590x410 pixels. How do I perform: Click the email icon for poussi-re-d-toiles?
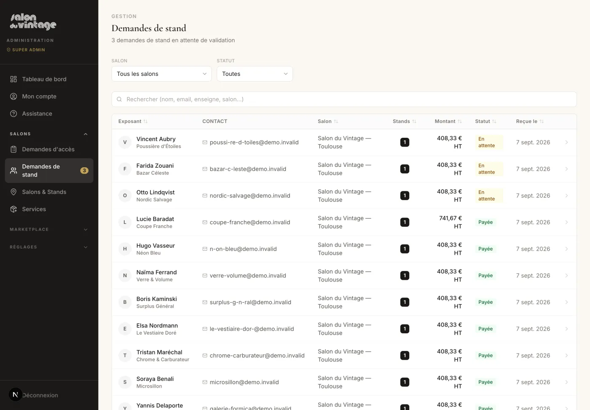click(x=205, y=142)
